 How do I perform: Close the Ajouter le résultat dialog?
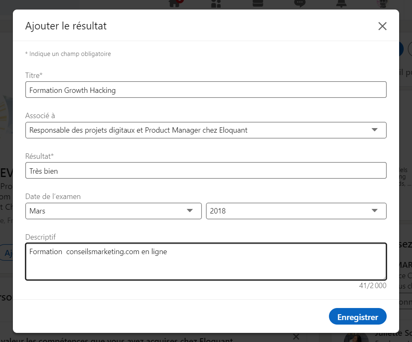point(383,26)
